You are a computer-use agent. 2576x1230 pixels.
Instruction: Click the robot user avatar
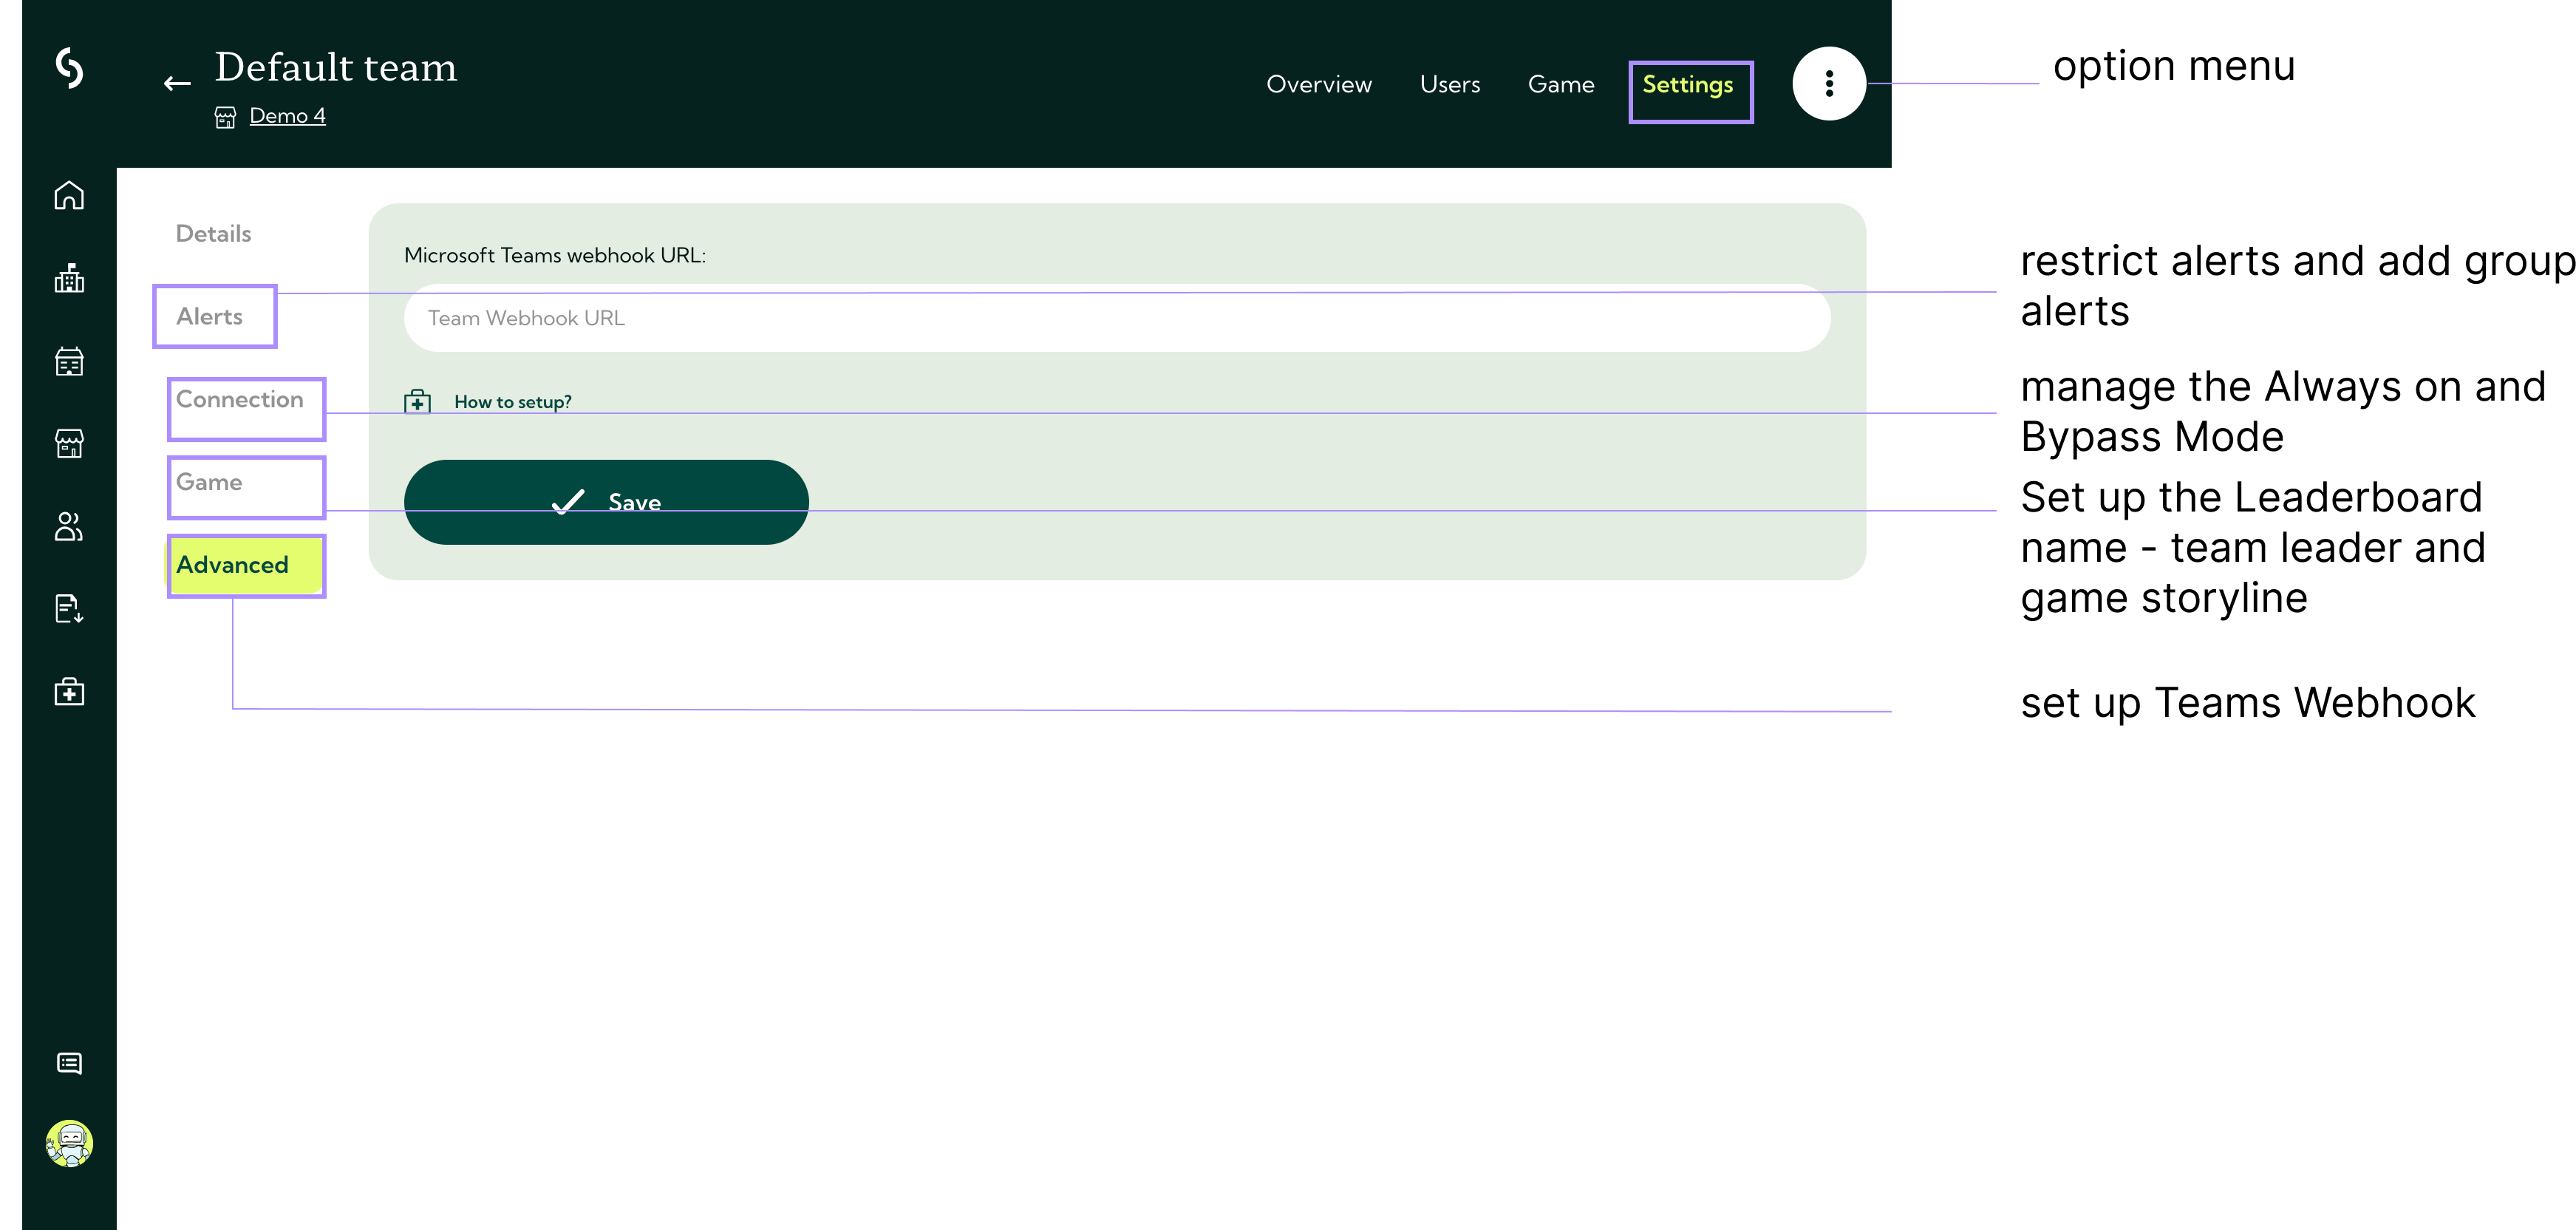[x=69, y=1143]
